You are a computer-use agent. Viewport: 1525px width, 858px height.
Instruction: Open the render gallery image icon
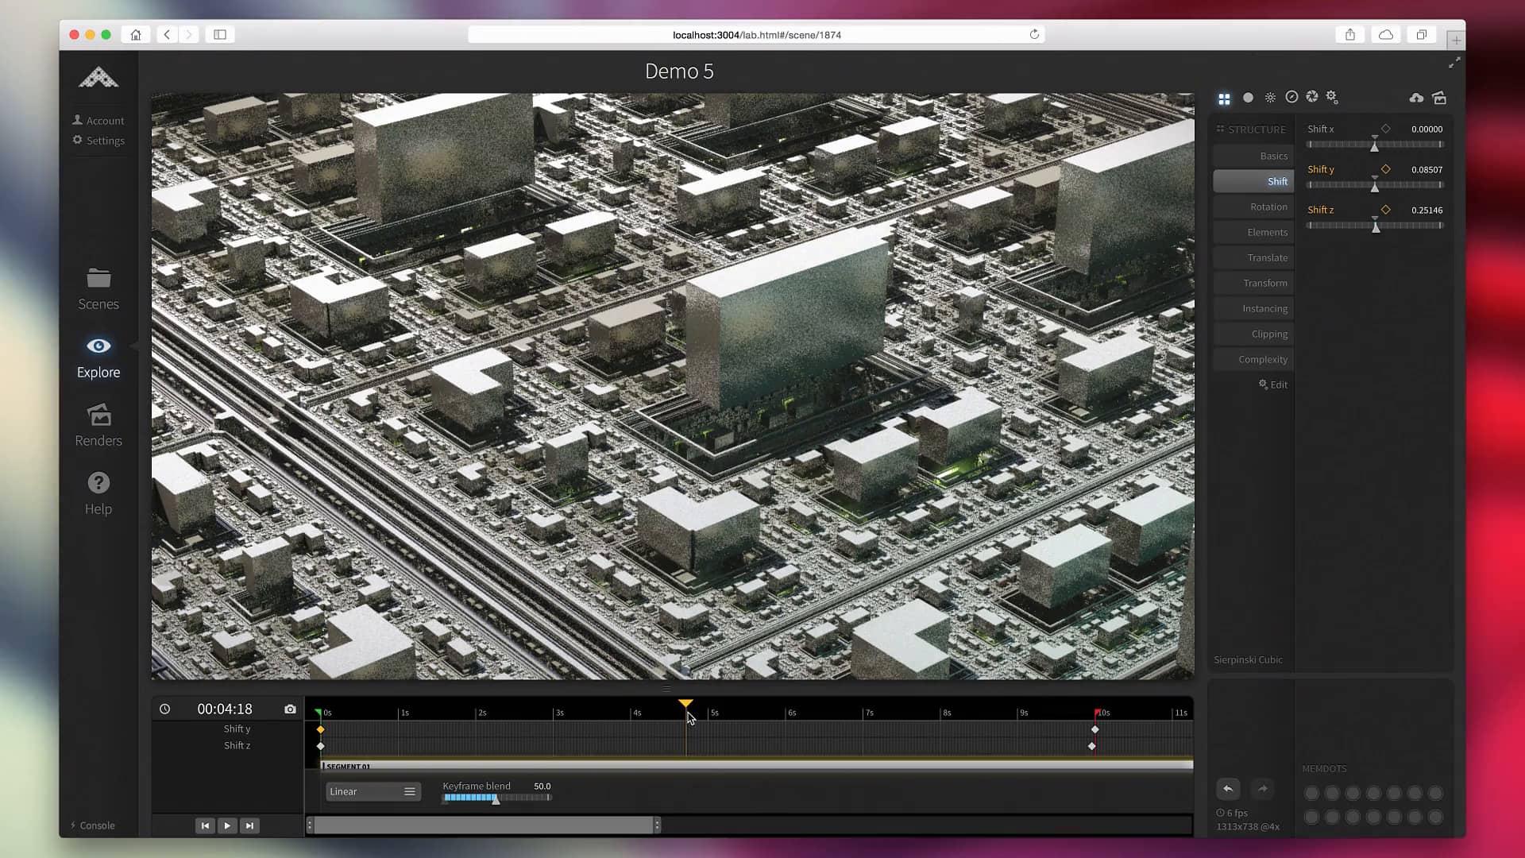[1440, 98]
